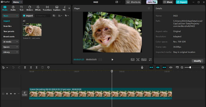Open the layout selector dropdown in title bar
The image size is (206, 107).
pyautogui.click(x=118, y=2)
